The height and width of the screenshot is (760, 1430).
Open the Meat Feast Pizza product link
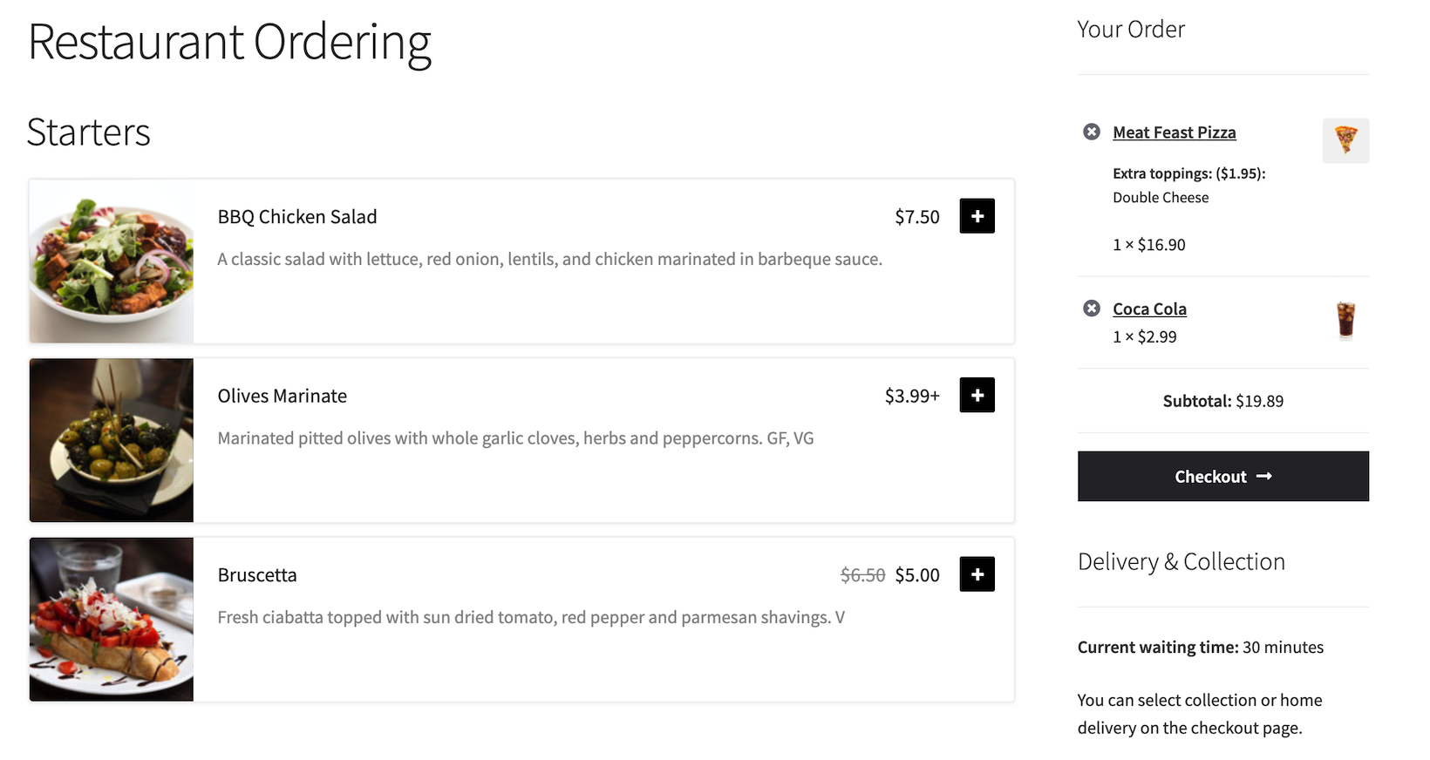(1174, 132)
